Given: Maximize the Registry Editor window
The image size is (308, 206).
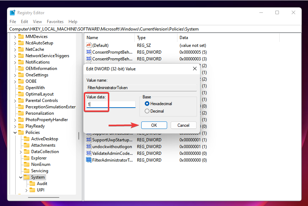Looking at the screenshot, I should point(277,12).
